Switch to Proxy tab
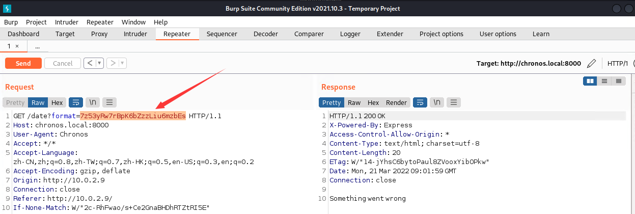Image resolution: width=635 pixels, height=214 pixels. [99, 34]
